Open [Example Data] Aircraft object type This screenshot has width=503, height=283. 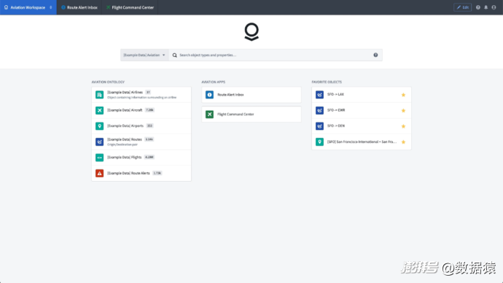[141, 110]
